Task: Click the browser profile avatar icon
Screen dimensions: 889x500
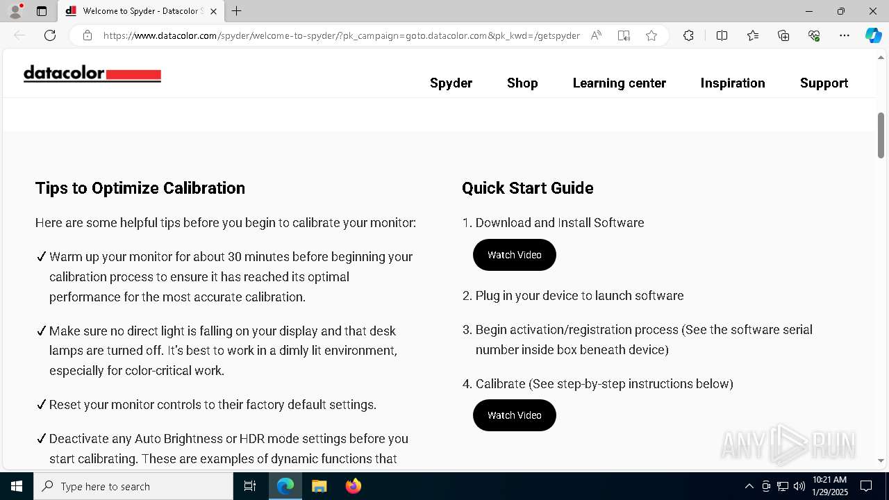Action: 15,11
